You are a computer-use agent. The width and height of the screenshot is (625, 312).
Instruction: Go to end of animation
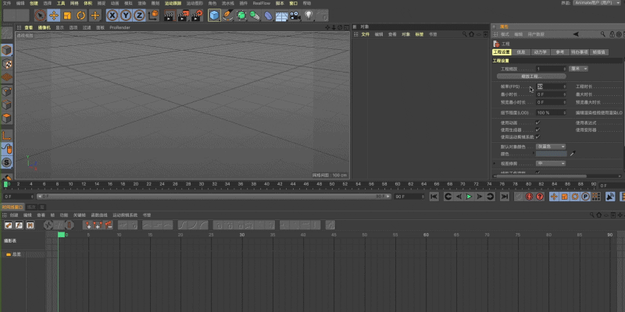point(505,197)
